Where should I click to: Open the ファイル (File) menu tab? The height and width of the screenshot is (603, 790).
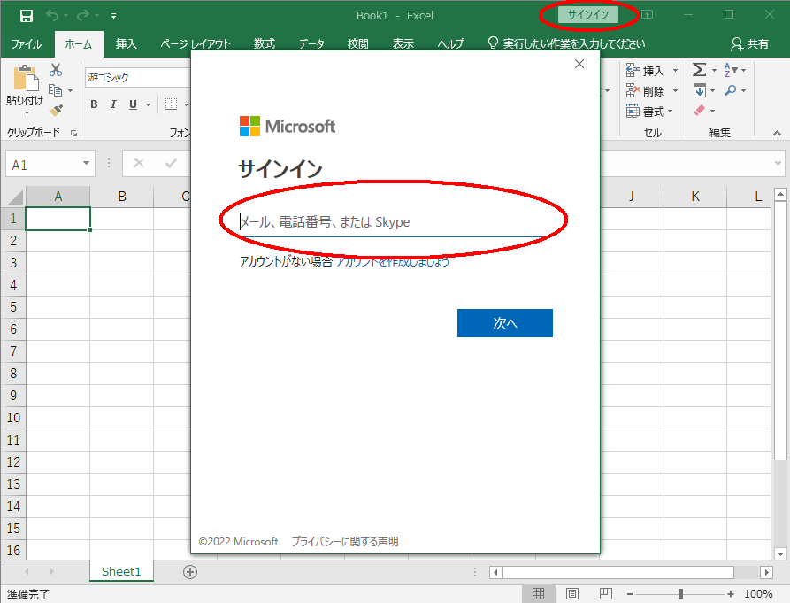(x=27, y=43)
